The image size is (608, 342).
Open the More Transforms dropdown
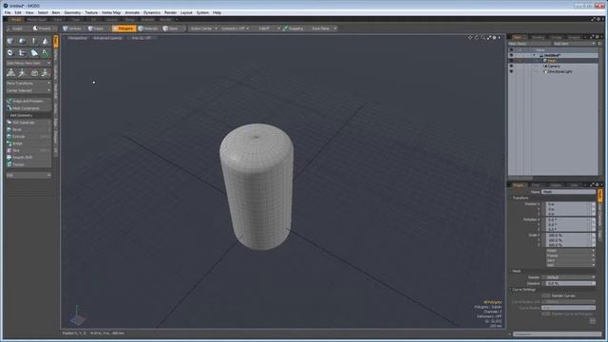28,84
